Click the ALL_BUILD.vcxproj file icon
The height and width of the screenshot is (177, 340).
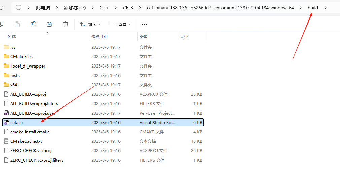point(6,94)
